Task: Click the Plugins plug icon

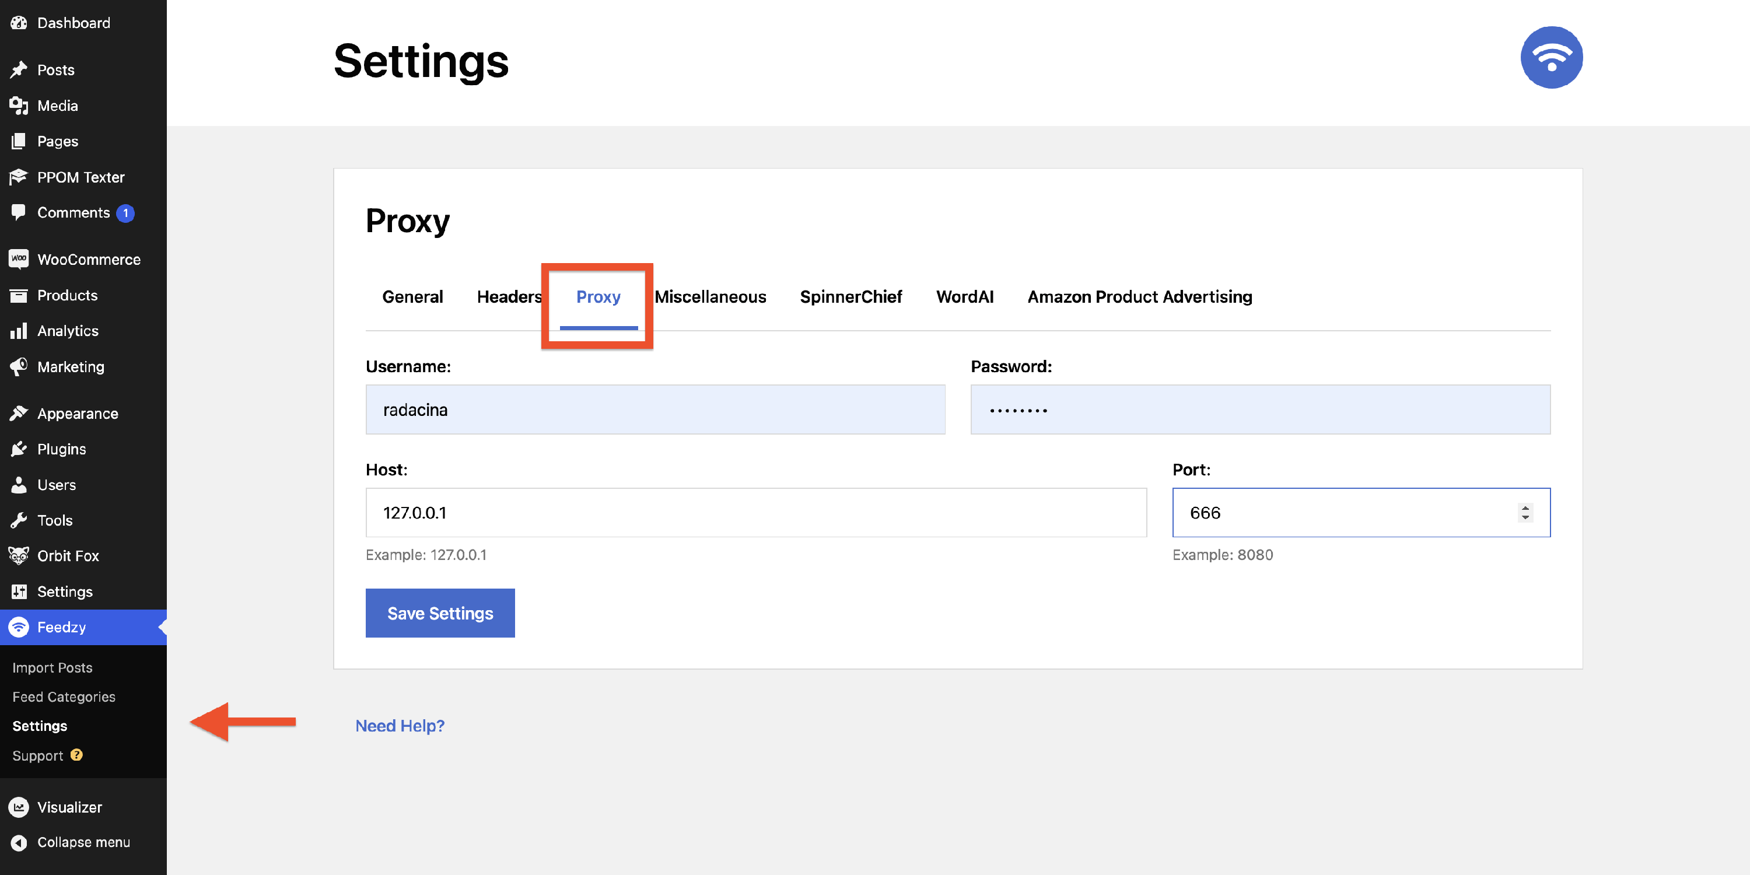Action: 18,449
